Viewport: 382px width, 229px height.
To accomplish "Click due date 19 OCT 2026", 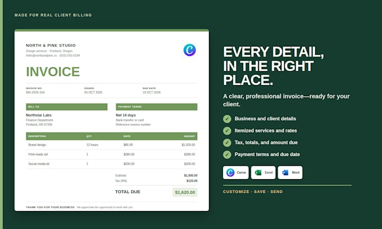I will click(x=152, y=92).
